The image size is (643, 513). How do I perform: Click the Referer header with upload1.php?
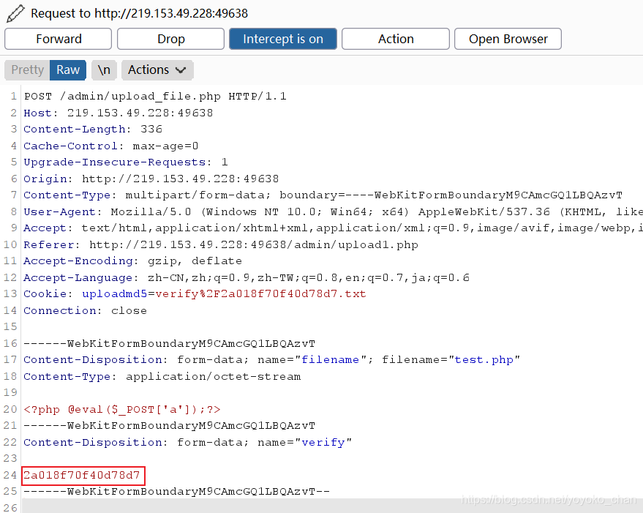click(x=221, y=244)
